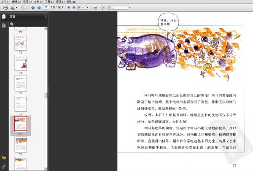Click the fit full page icon
Screen dimensions: 253x171
(102, 8)
